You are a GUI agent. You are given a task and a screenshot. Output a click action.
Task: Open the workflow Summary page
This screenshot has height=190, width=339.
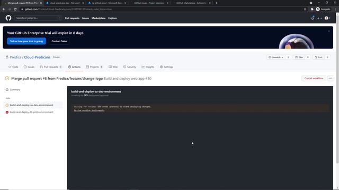(15, 90)
